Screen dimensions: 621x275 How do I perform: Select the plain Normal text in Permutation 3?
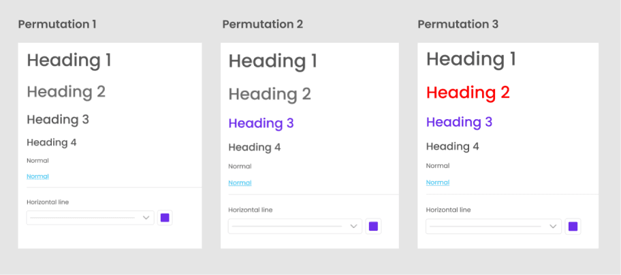pos(438,166)
